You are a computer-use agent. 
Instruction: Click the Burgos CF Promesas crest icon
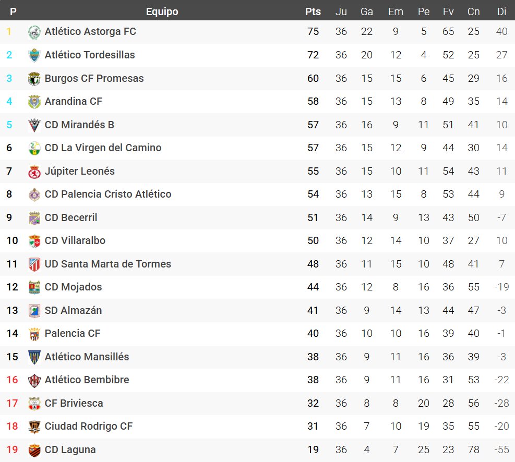click(x=34, y=79)
